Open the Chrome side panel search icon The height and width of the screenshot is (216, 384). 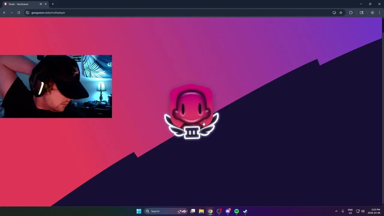pyautogui.click(x=361, y=13)
